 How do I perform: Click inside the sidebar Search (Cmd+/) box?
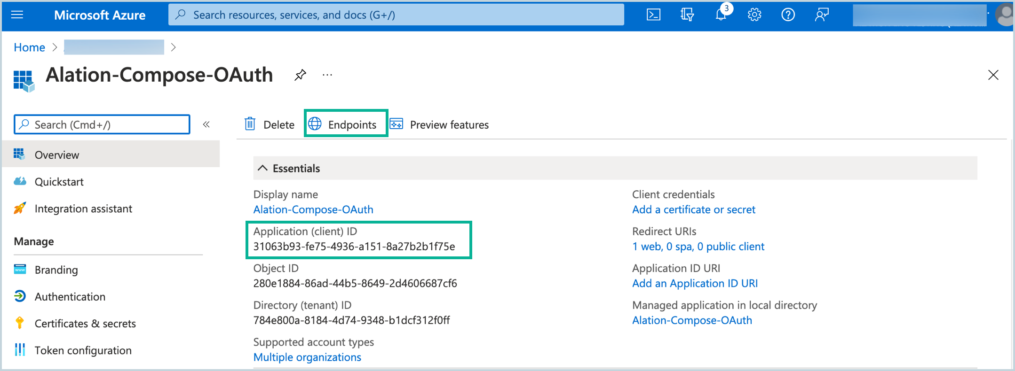click(102, 124)
